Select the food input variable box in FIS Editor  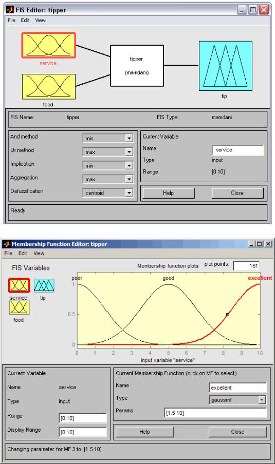pos(49,86)
